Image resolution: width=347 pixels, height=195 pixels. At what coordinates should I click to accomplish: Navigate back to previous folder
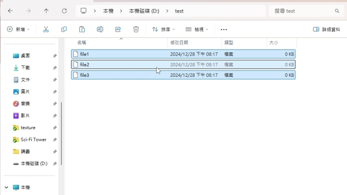10,11
